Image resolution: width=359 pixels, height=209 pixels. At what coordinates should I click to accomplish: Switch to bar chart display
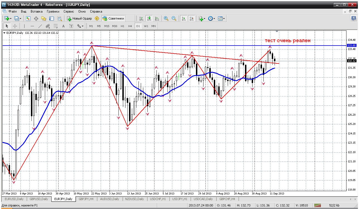coord(141,18)
